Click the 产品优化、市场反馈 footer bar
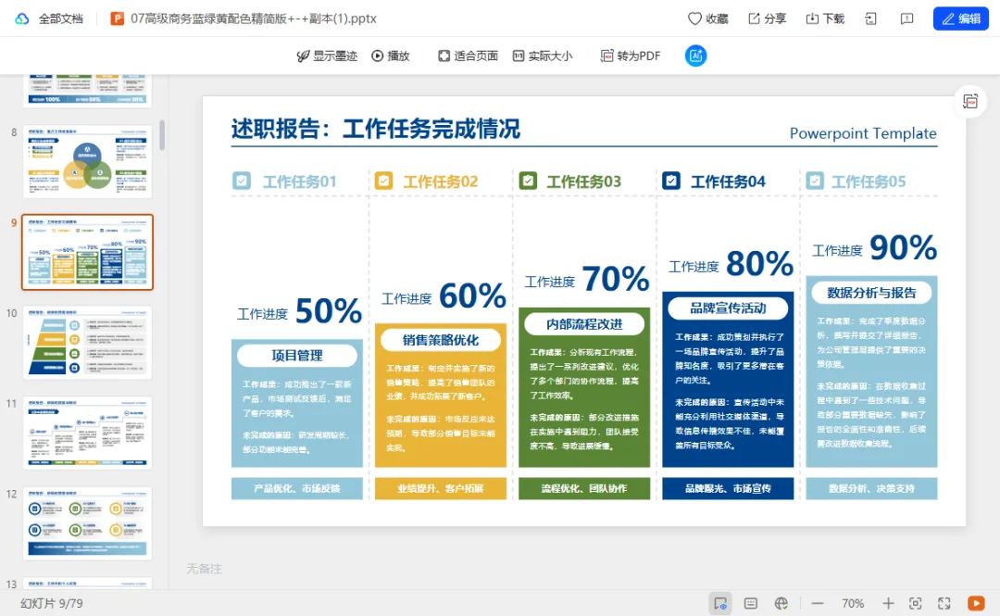Screen dimensions: 1000x616 tap(297, 488)
